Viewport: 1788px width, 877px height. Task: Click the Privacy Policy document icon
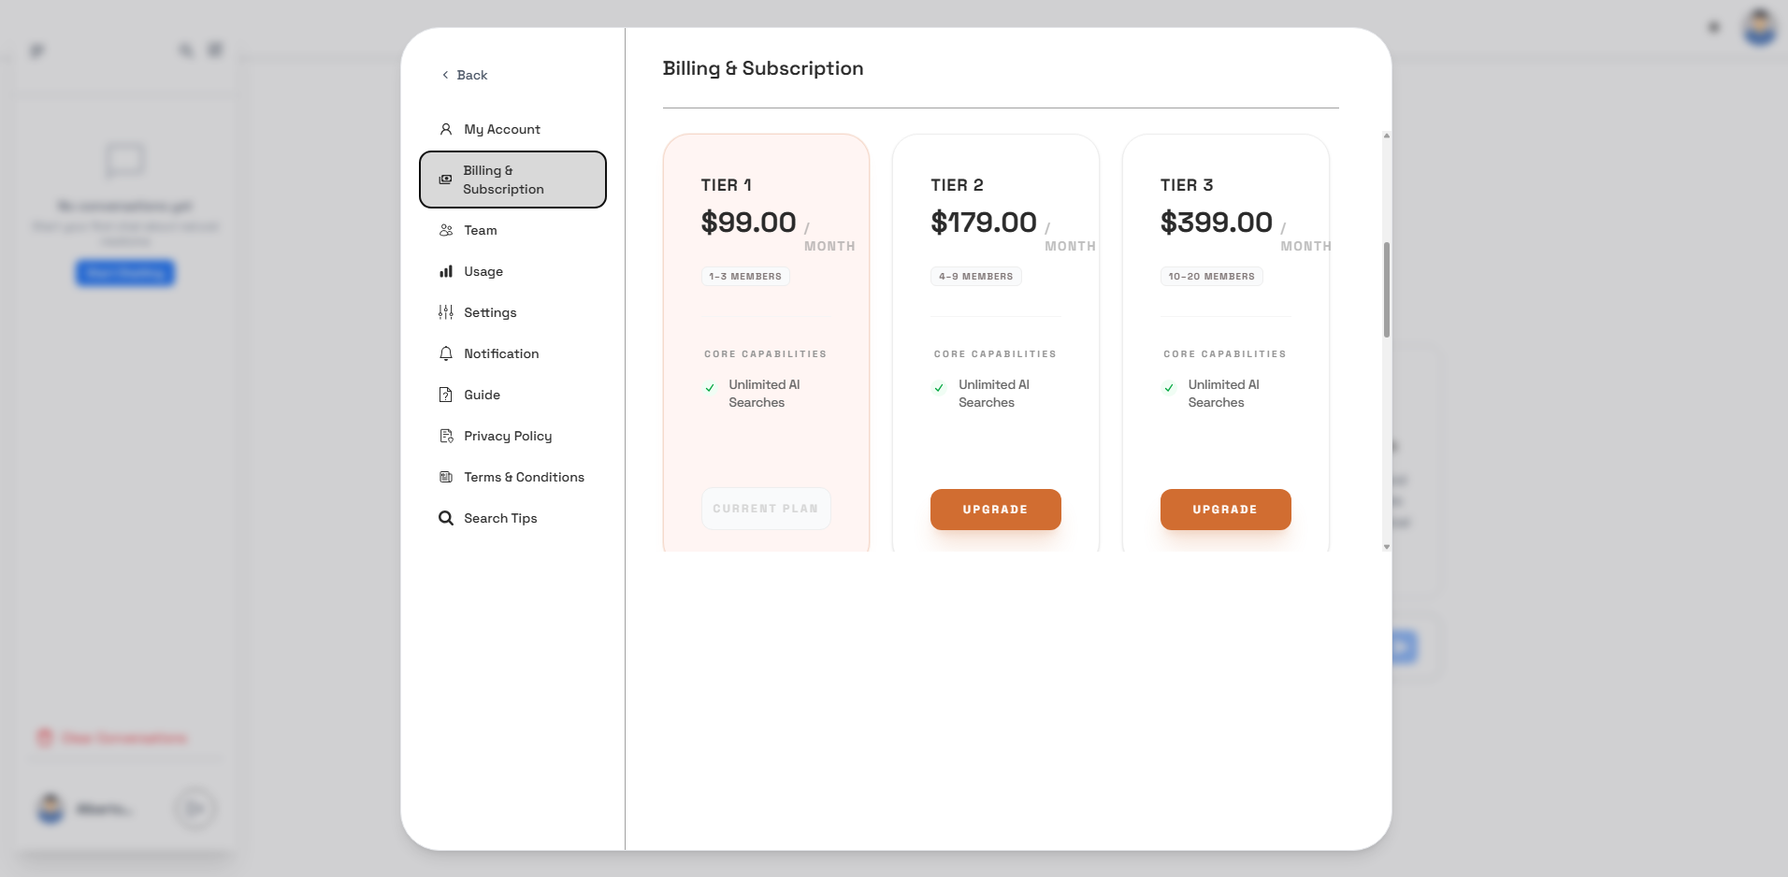[446, 436]
